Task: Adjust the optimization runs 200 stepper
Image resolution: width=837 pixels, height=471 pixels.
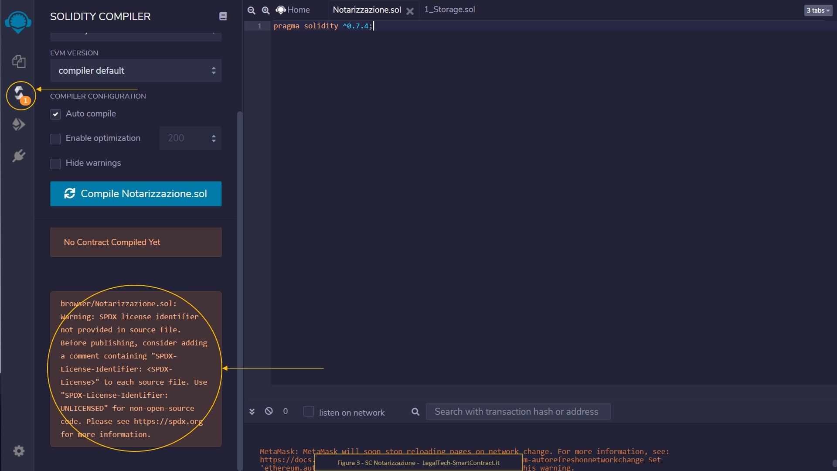Action: (x=190, y=138)
